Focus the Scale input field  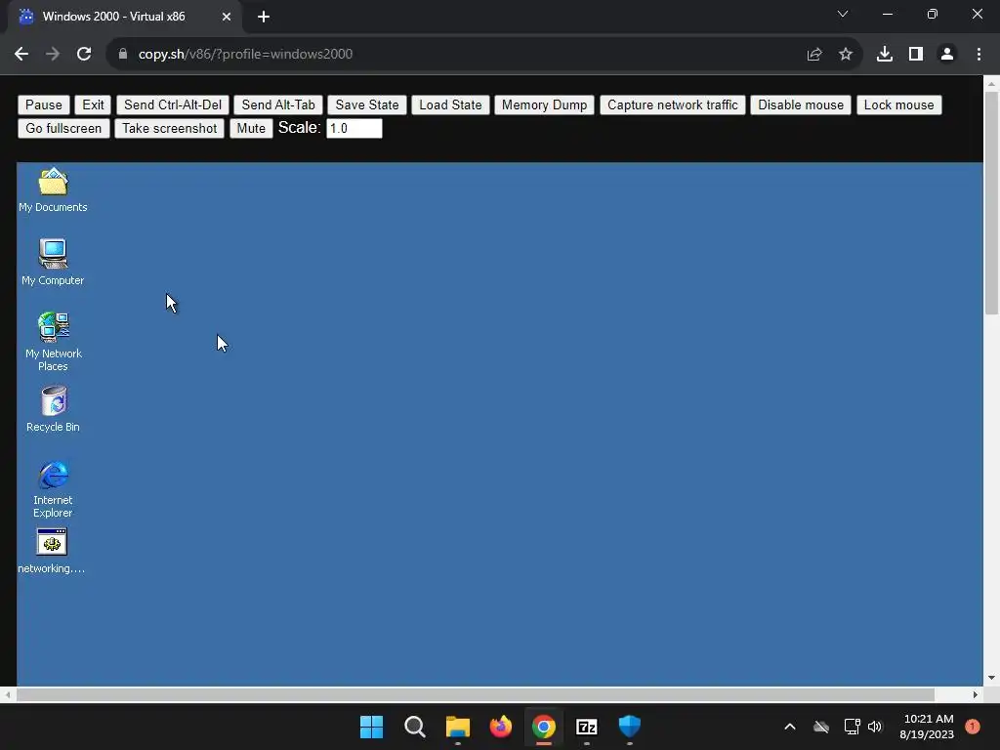pos(354,128)
